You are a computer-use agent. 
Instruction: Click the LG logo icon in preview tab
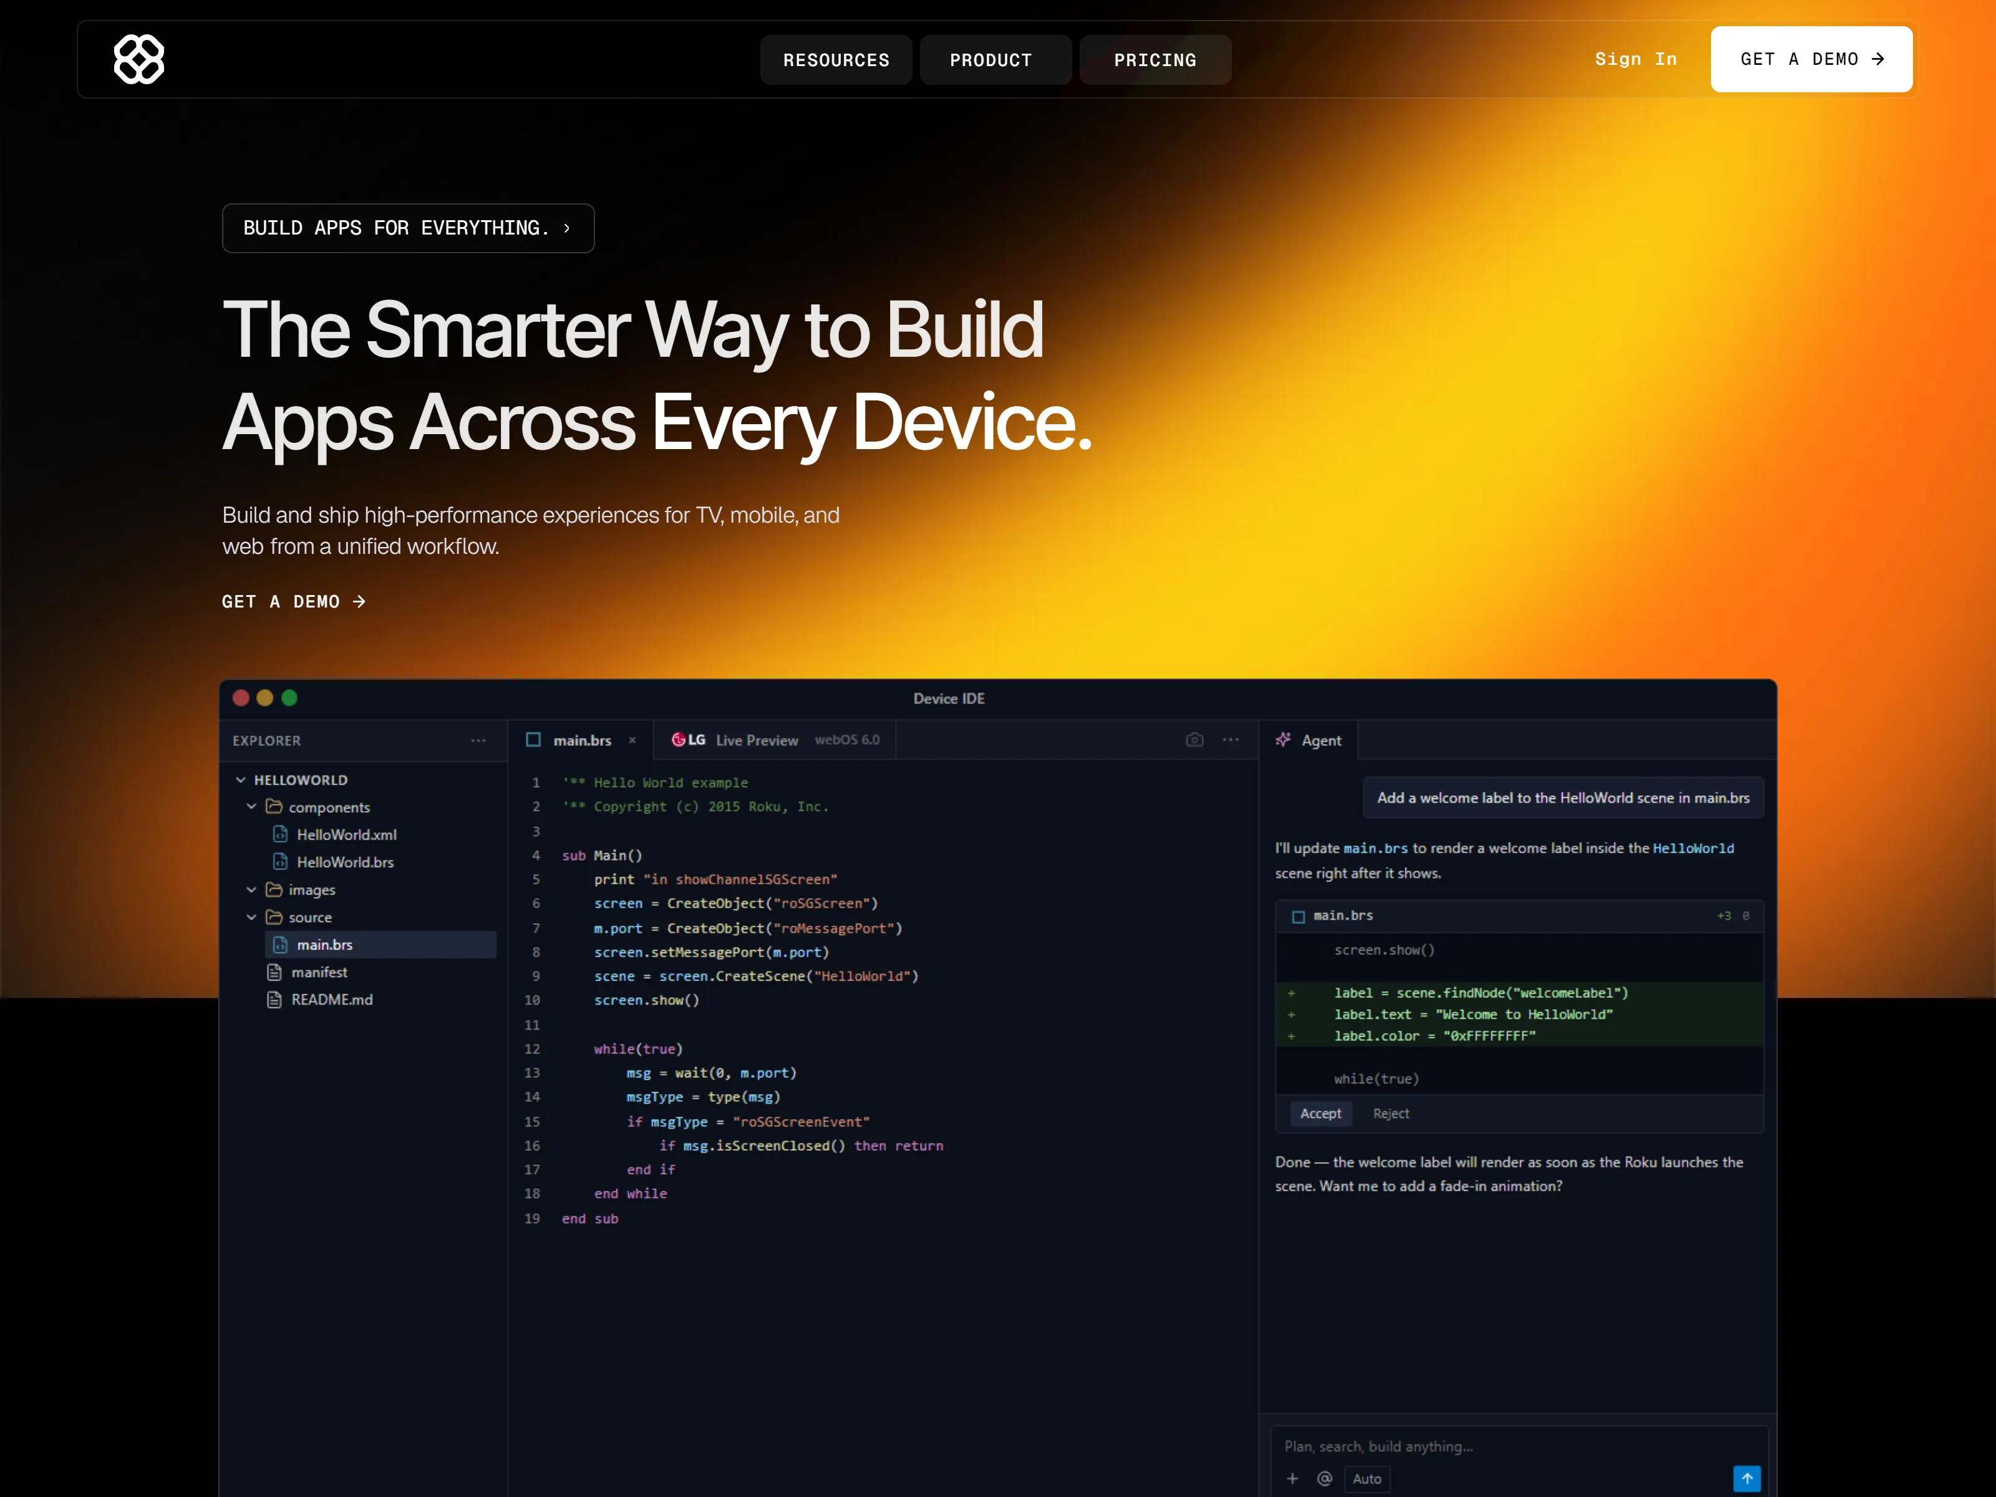[689, 740]
